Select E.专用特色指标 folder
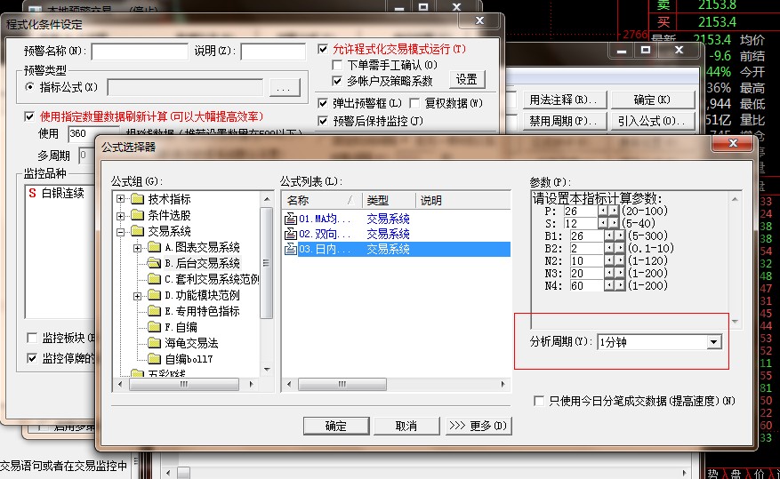The image size is (780, 479). (202, 311)
